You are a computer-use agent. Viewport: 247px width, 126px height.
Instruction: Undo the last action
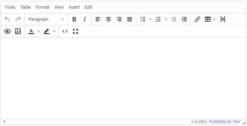7,19
